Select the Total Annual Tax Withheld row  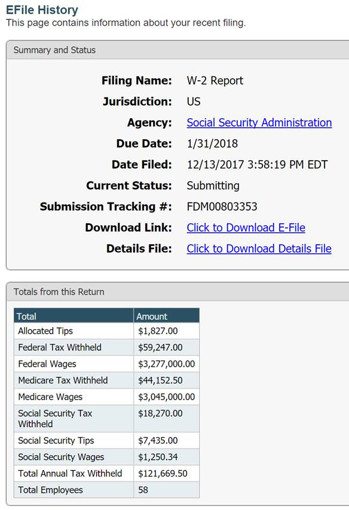pyautogui.click(x=106, y=473)
